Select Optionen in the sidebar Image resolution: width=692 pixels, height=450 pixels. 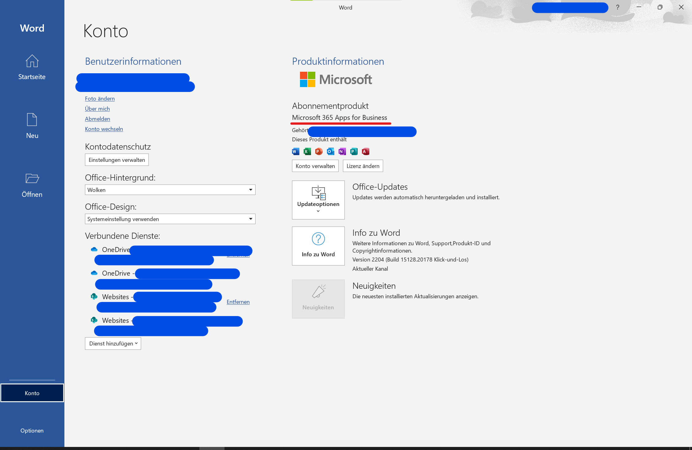(32, 430)
